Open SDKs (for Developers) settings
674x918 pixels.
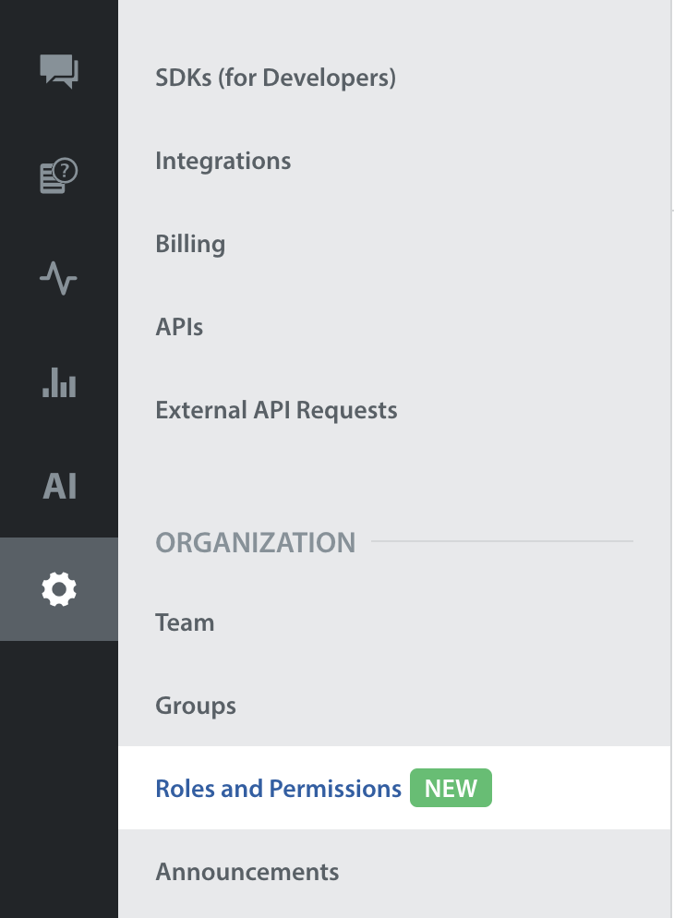275,78
